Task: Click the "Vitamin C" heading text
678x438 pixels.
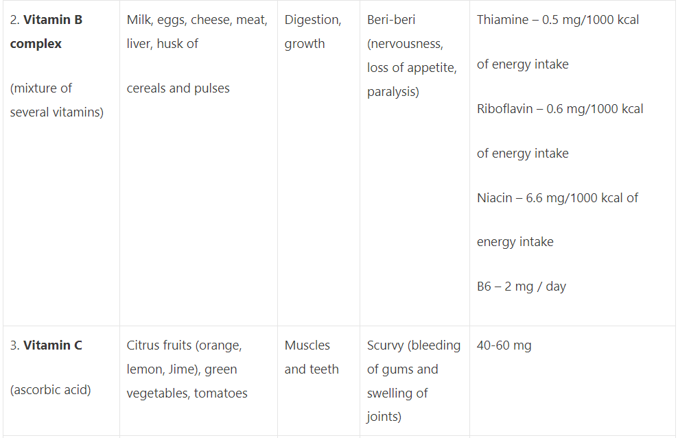Action: point(53,345)
